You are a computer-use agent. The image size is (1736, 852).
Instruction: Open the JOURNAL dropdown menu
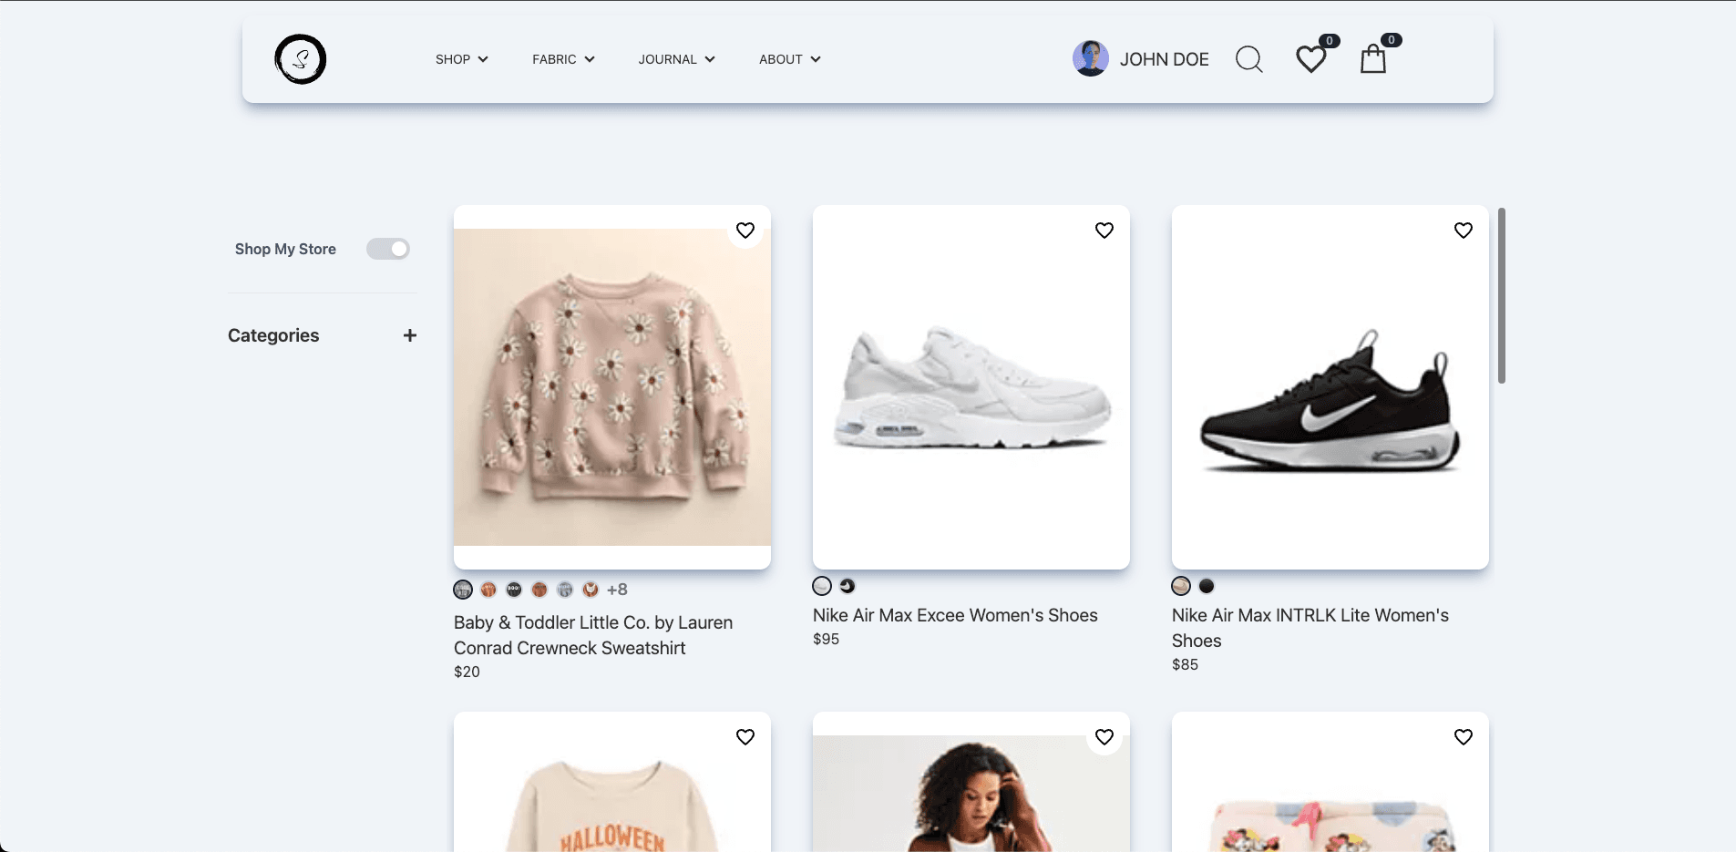[x=676, y=58]
